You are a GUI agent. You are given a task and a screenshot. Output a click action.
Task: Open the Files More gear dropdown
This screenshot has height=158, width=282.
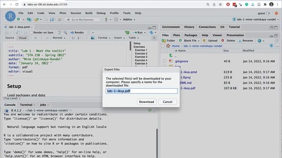(261, 41)
